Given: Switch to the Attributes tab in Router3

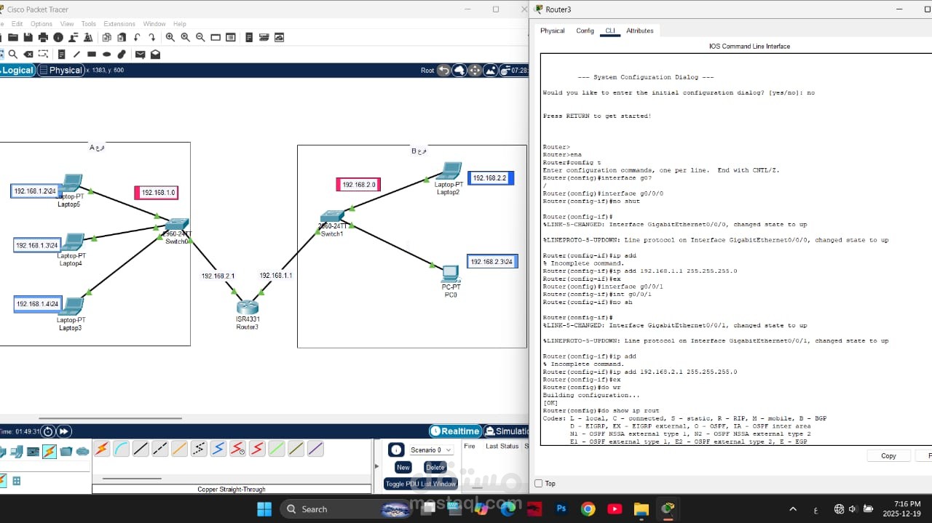Looking at the screenshot, I should 640,31.
